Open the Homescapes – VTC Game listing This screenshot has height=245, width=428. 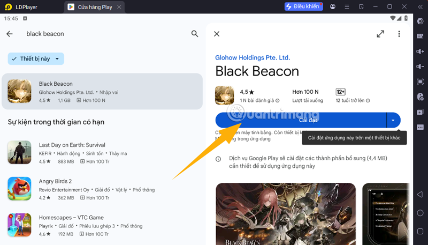pyautogui.click(x=102, y=225)
